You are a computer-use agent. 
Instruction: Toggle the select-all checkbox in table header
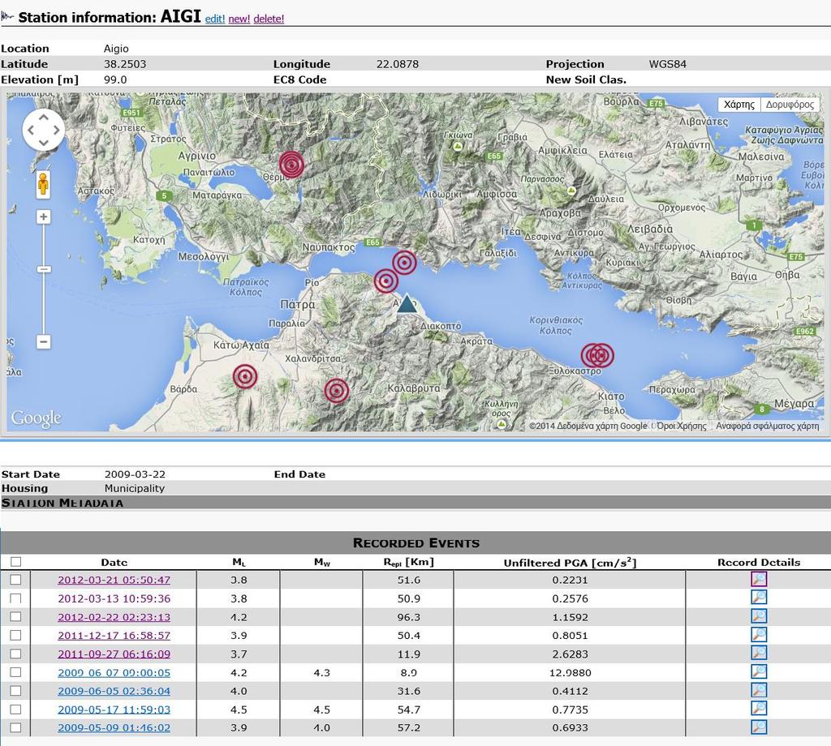[16, 562]
